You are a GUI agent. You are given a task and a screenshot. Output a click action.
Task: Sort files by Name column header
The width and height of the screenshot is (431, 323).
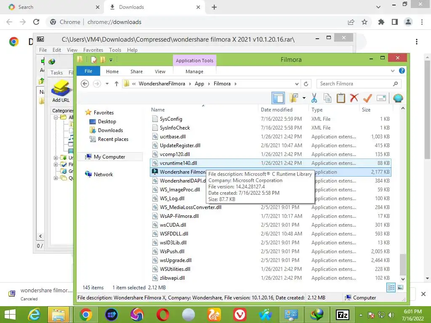tap(158, 110)
